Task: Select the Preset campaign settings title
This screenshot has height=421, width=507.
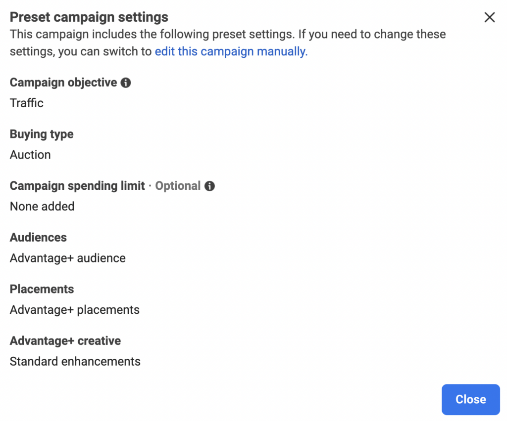Action: coord(89,17)
